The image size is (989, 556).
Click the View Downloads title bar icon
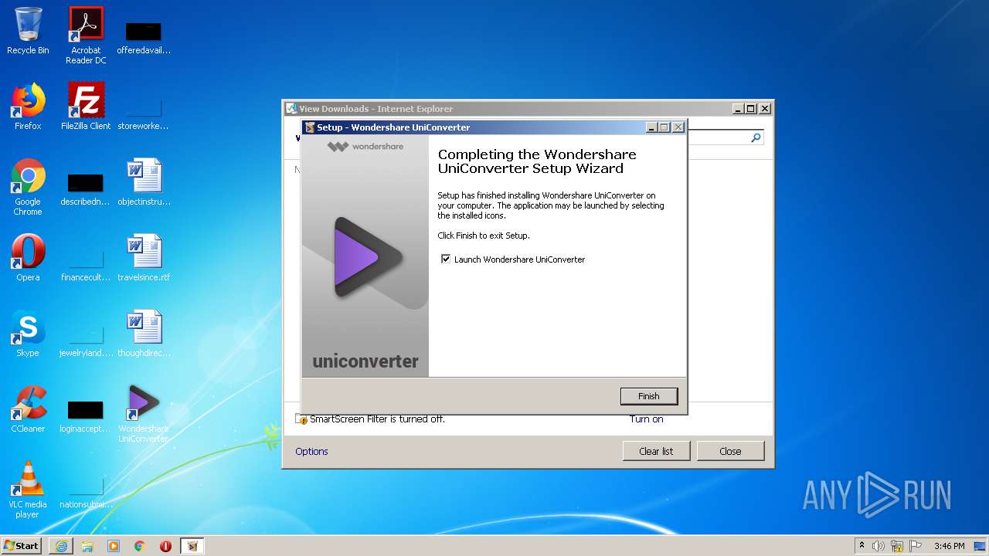(x=291, y=109)
